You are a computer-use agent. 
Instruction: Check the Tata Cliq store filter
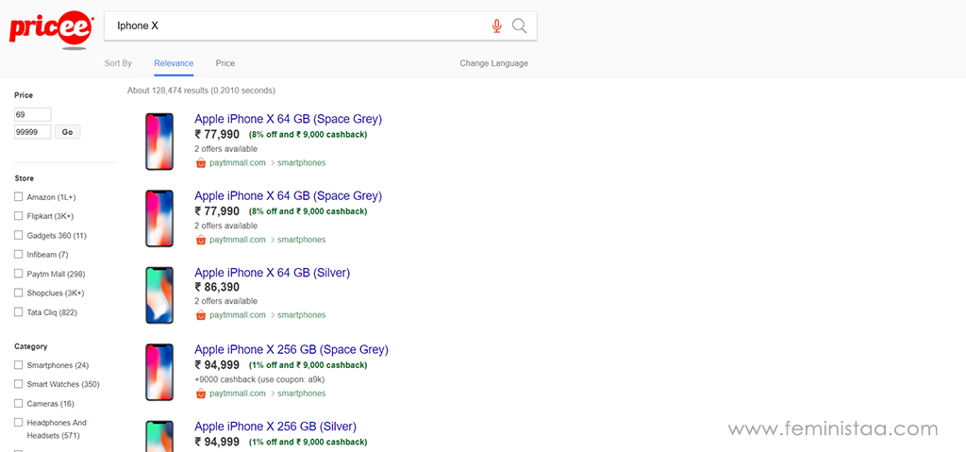[x=19, y=312]
